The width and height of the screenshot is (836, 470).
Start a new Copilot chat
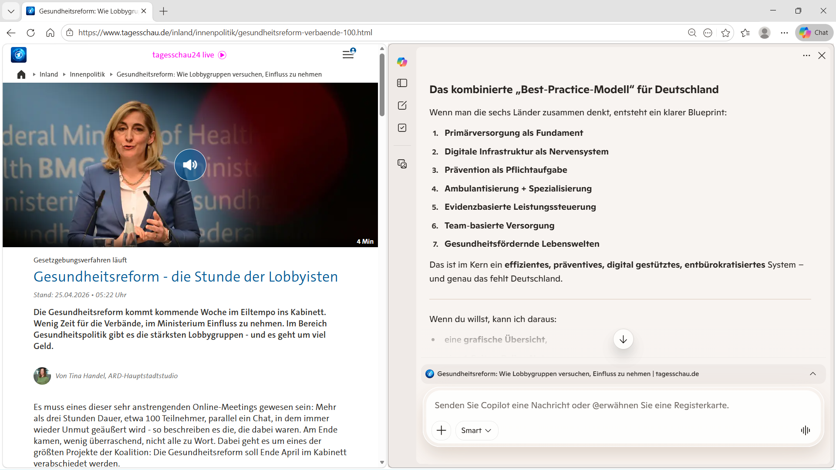[402, 105]
